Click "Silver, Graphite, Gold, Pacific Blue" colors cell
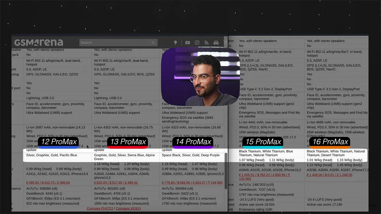Image resolution: width=381 pixels, height=214 pixels. tap(52, 155)
